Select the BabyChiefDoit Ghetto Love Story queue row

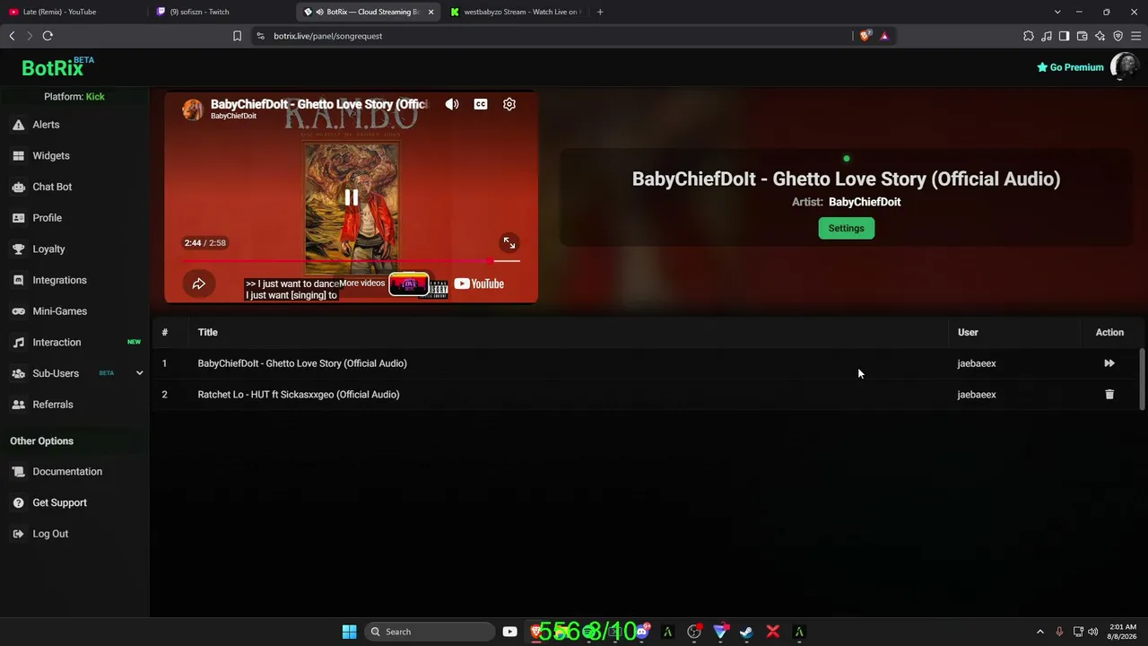646,363
